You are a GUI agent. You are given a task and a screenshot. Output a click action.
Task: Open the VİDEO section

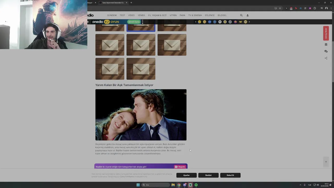(131, 15)
